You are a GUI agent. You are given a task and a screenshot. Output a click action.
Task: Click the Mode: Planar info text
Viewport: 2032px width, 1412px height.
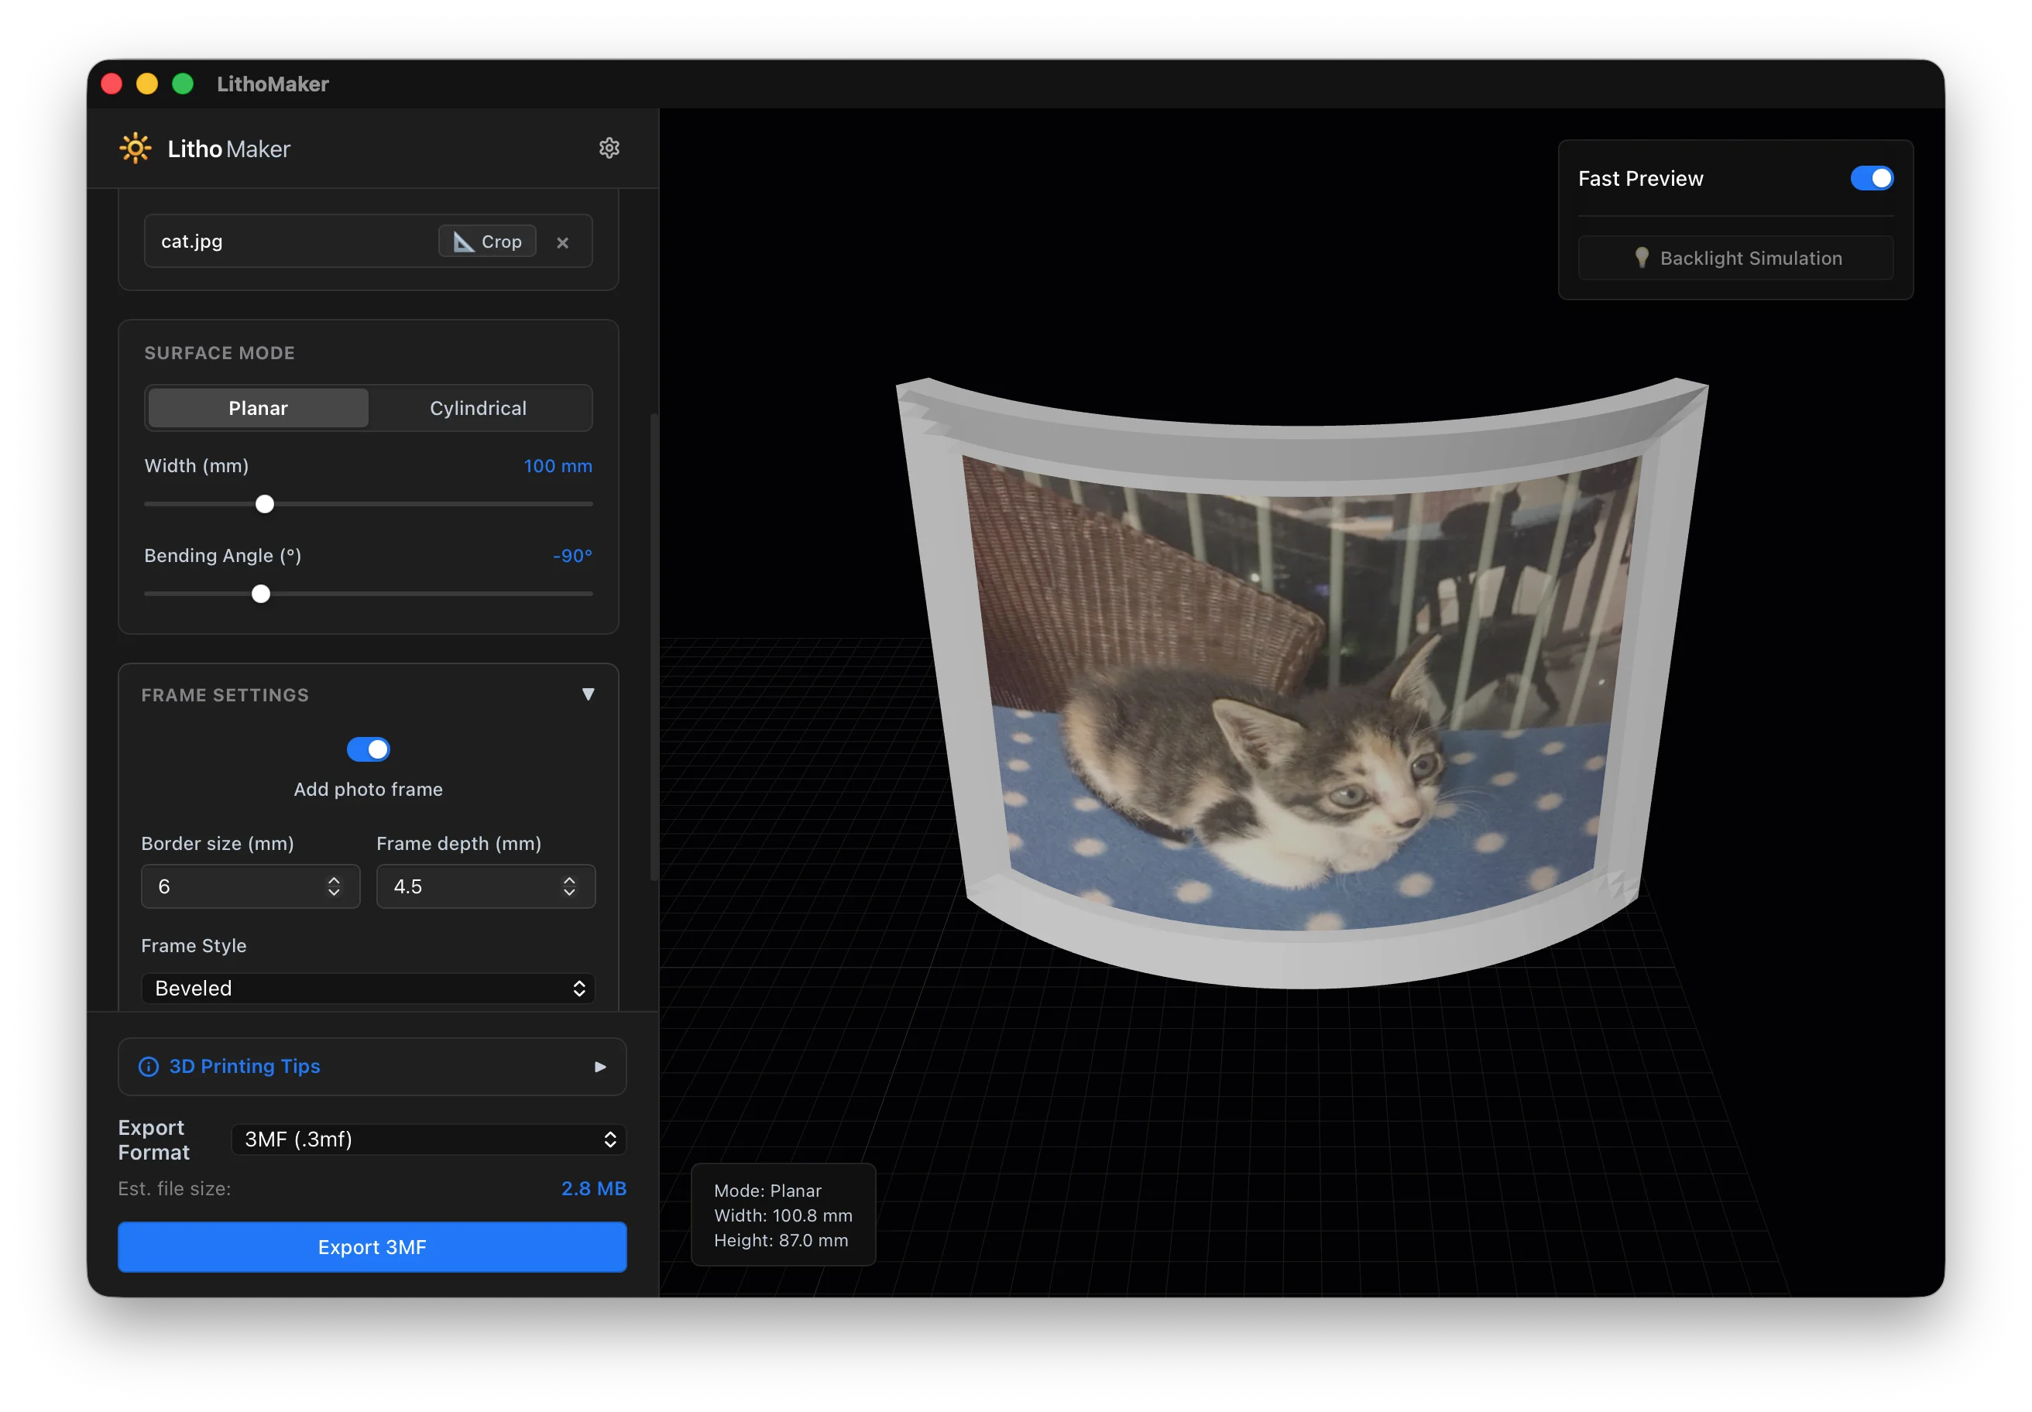(x=768, y=1191)
